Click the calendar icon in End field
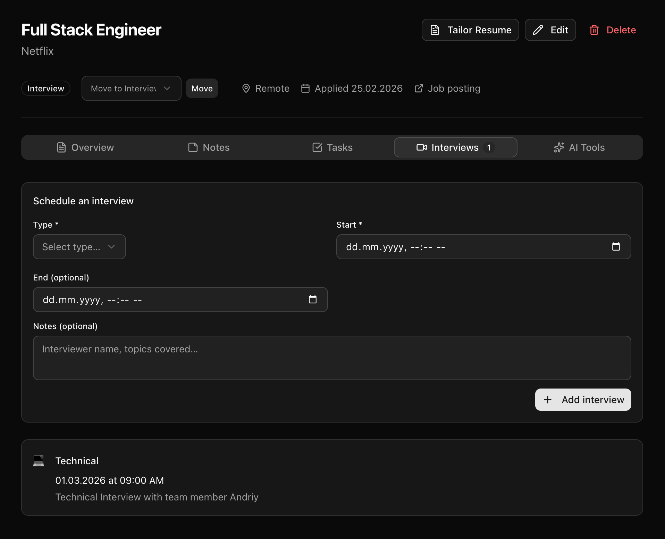 [x=312, y=300]
